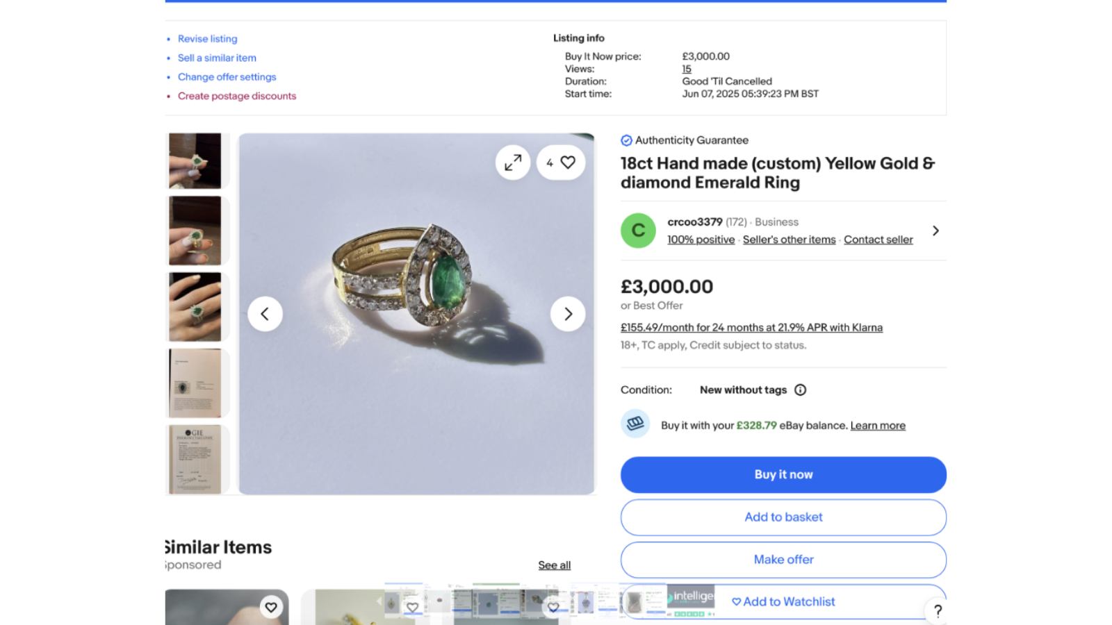Open the green seller avatar C
The height and width of the screenshot is (625, 1112).
pyautogui.click(x=638, y=231)
